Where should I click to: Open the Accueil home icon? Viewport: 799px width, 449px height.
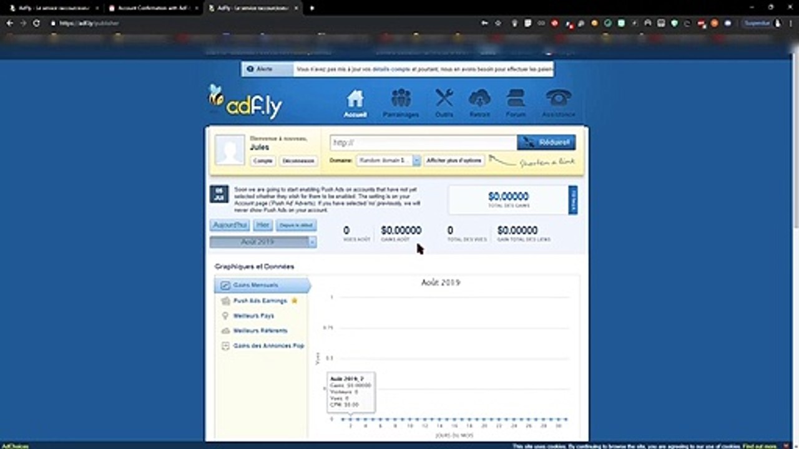coord(355,104)
